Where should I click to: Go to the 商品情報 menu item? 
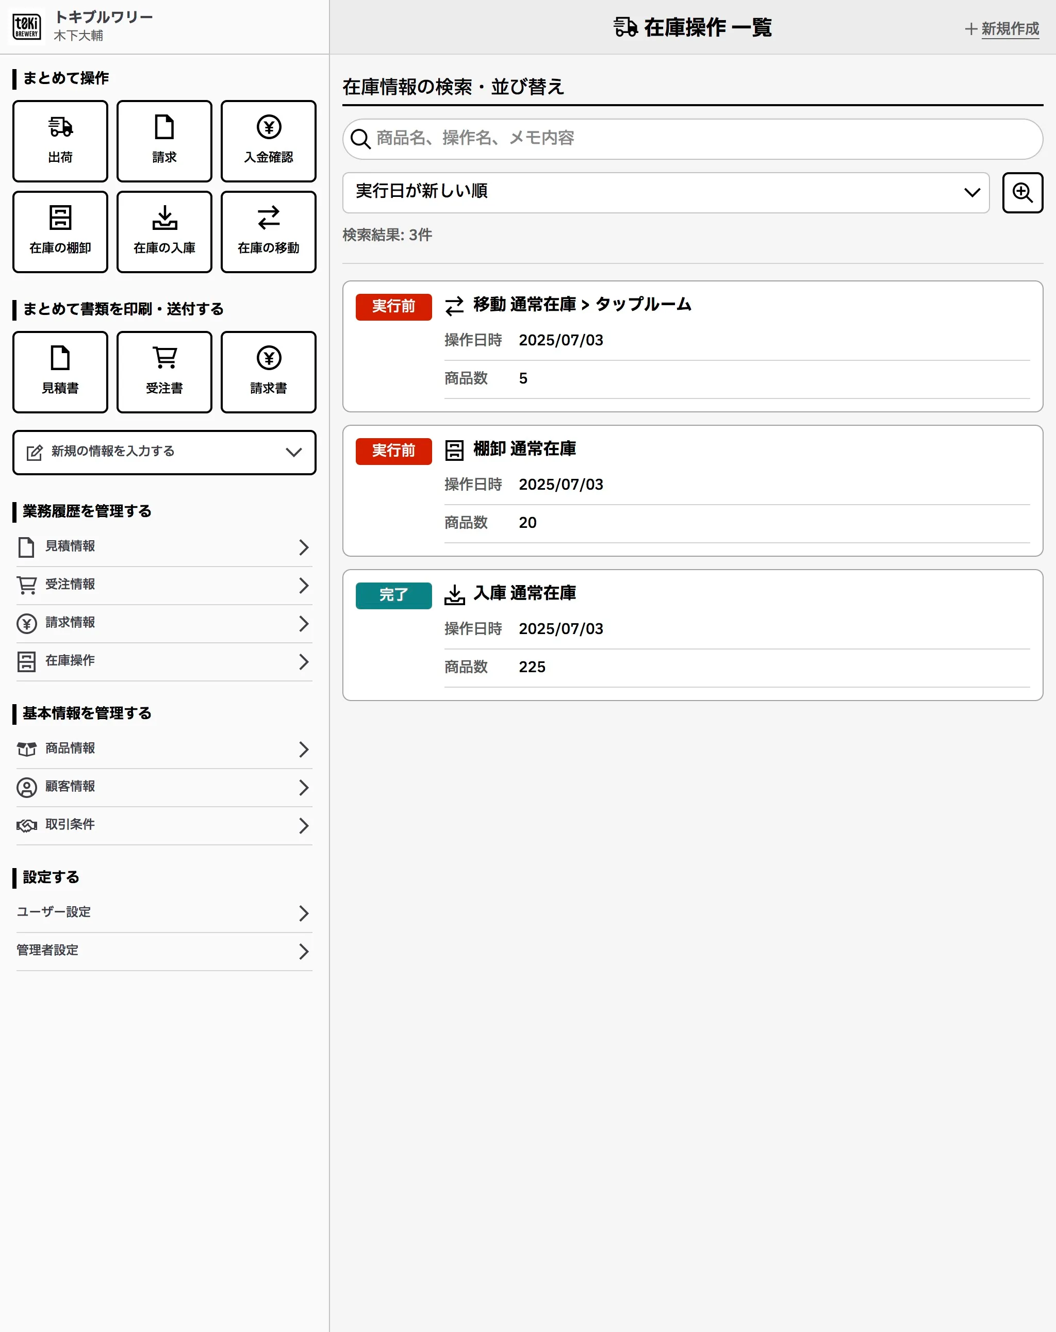(x=164, y=749)
